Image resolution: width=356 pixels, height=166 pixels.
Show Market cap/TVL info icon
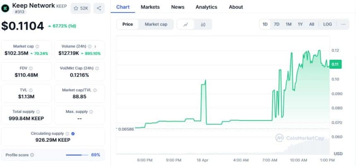(x=95, y=90)
